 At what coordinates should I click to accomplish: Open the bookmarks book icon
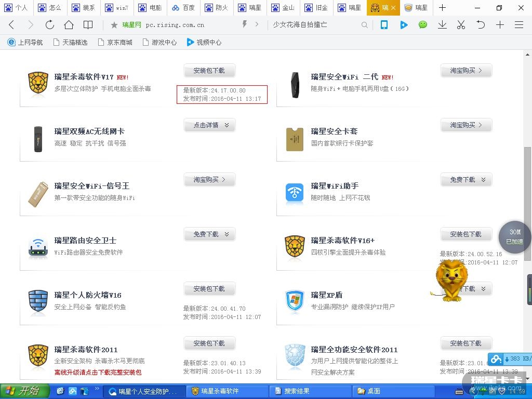tap(88, 24)
